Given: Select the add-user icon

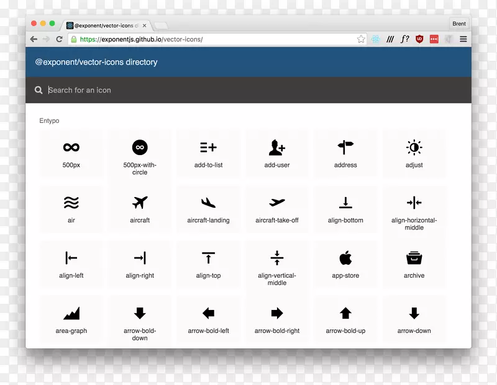Looking at the screenshot, I should point(276,147).
